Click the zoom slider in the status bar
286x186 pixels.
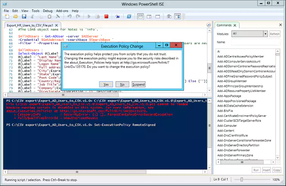pos(242,180)
